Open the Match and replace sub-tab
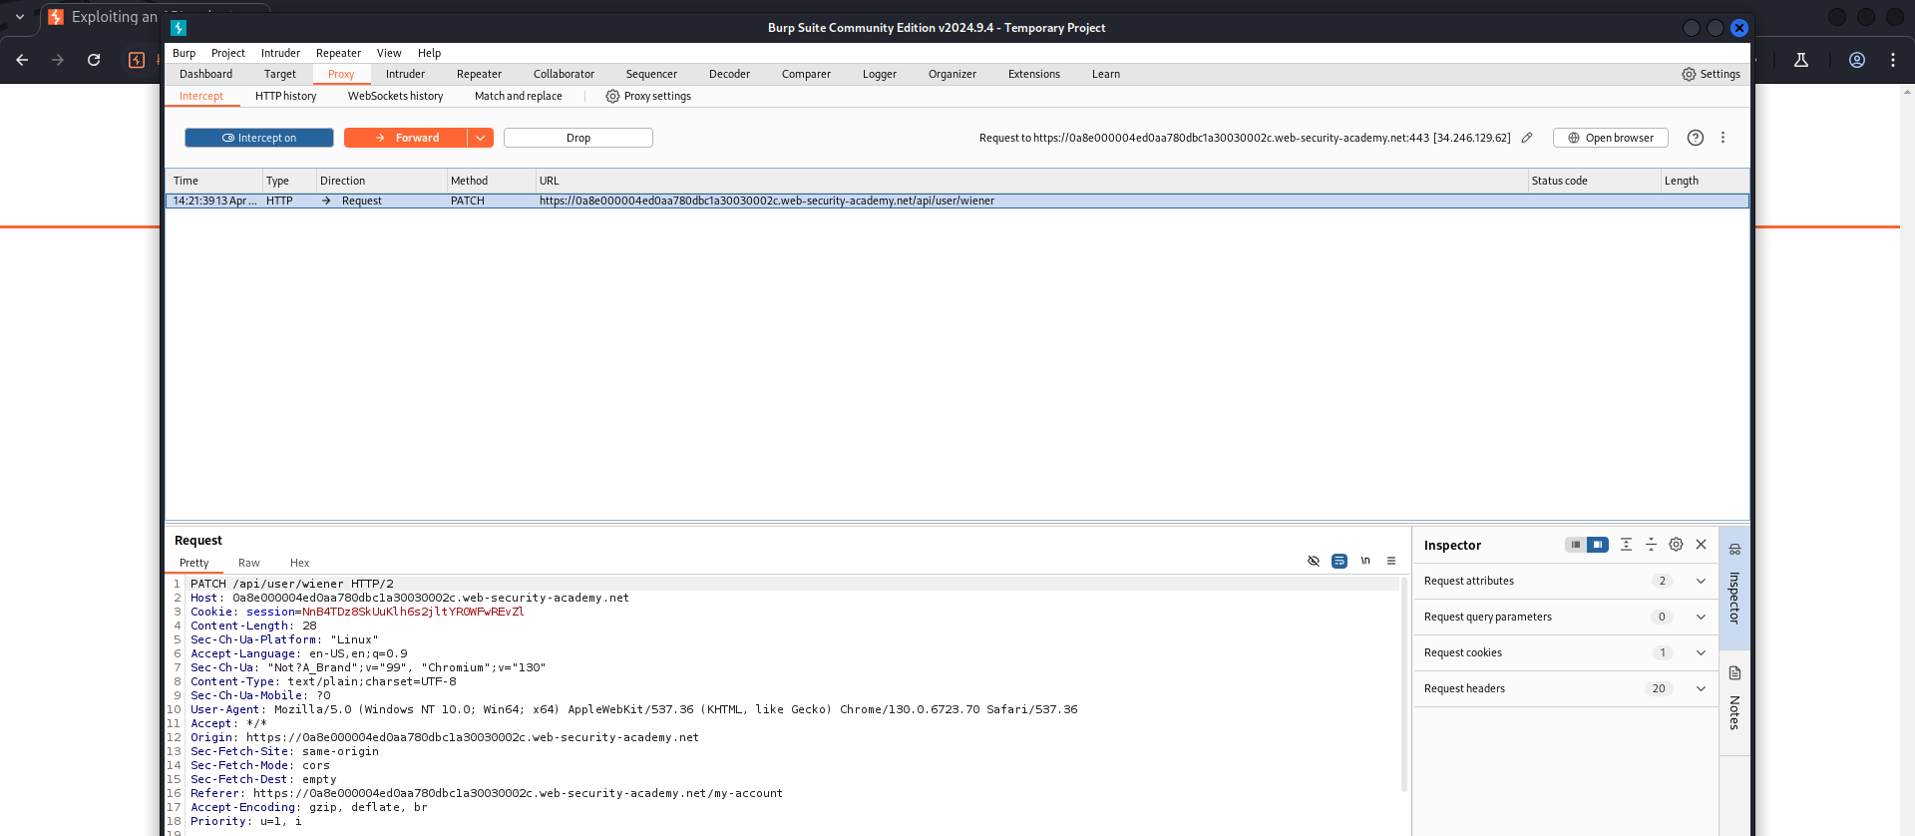The image size is (1915, 836). pos(518,96)
